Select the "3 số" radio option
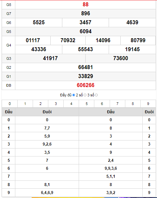This screenshot has width=157, height=198. pos(96,95)
